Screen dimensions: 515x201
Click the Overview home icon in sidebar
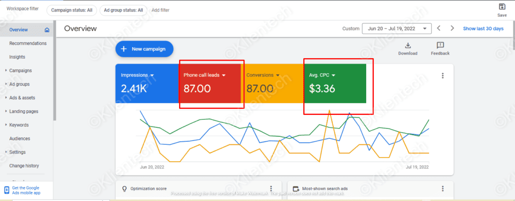pos(47,30)
